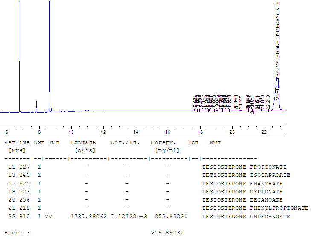Click the Площадь column header
The height and width of the screenshot is (249, 311).
click(83, 142)
